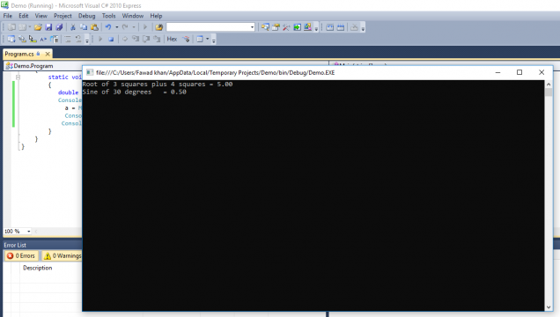Save the file with the single-disk Save icon

pos(48,27)
